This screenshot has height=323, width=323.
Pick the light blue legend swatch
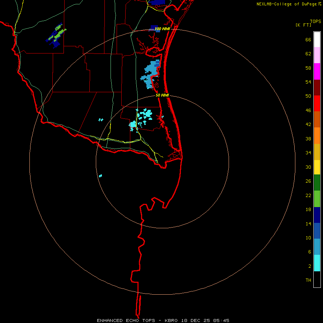(x=317, y=247)
